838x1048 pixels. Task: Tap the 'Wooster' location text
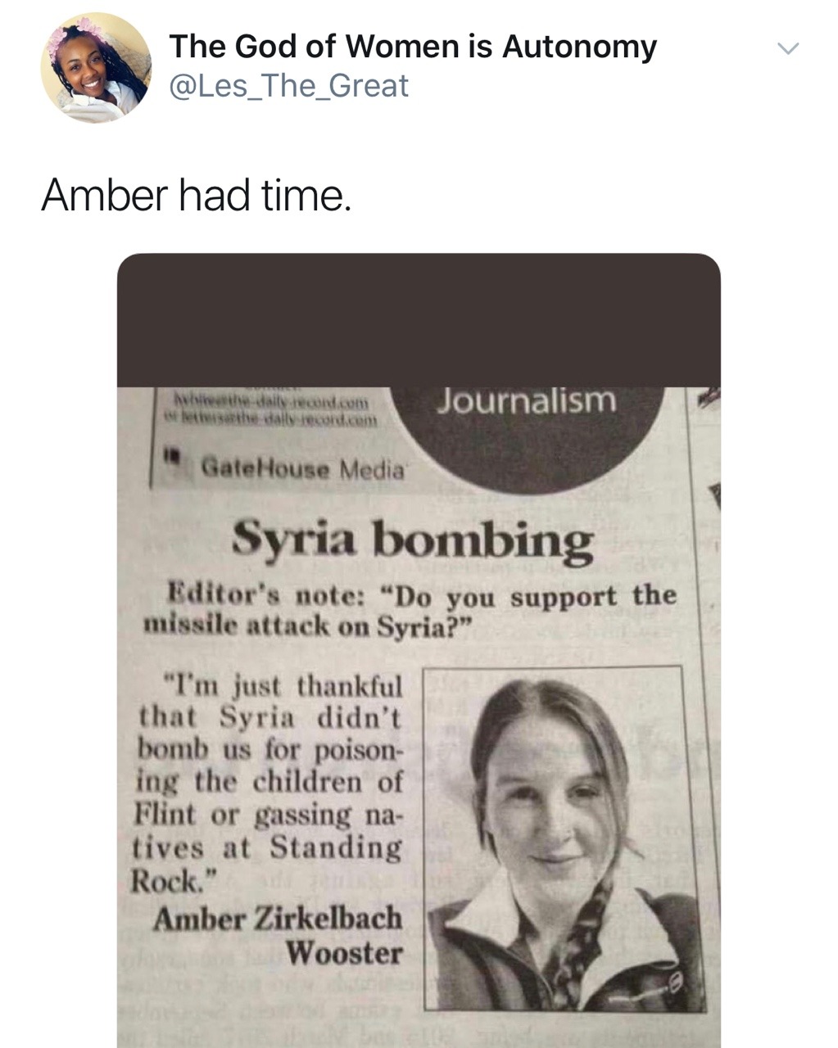pos(344,954)
